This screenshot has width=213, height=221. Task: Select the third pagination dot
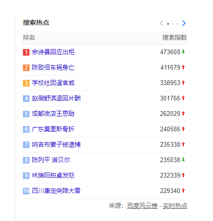click(x=177, y=24)
